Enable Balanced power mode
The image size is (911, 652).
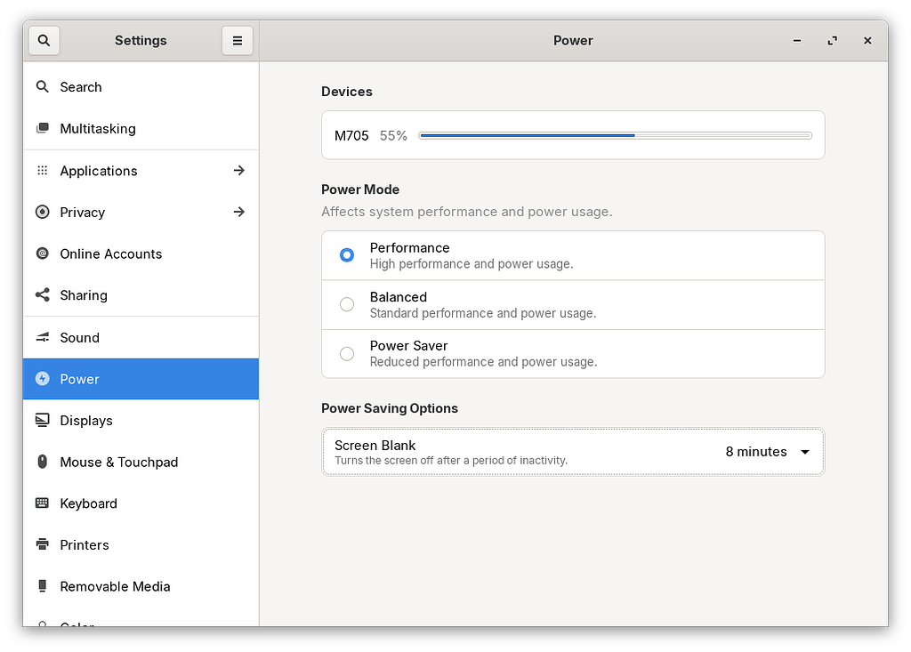346,304
